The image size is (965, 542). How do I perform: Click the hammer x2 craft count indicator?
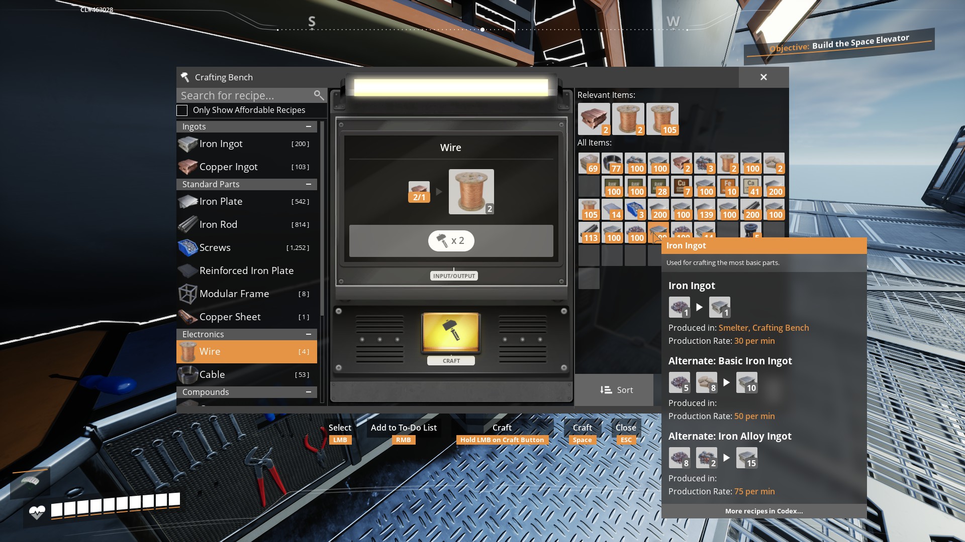(451, 241)
